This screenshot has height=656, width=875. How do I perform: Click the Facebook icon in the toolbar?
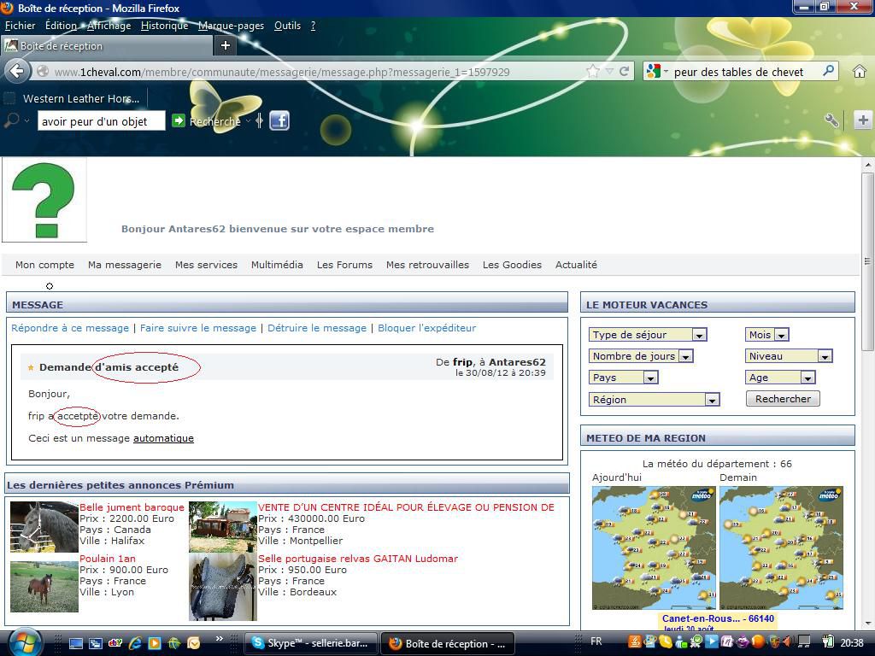click(279, 120)
